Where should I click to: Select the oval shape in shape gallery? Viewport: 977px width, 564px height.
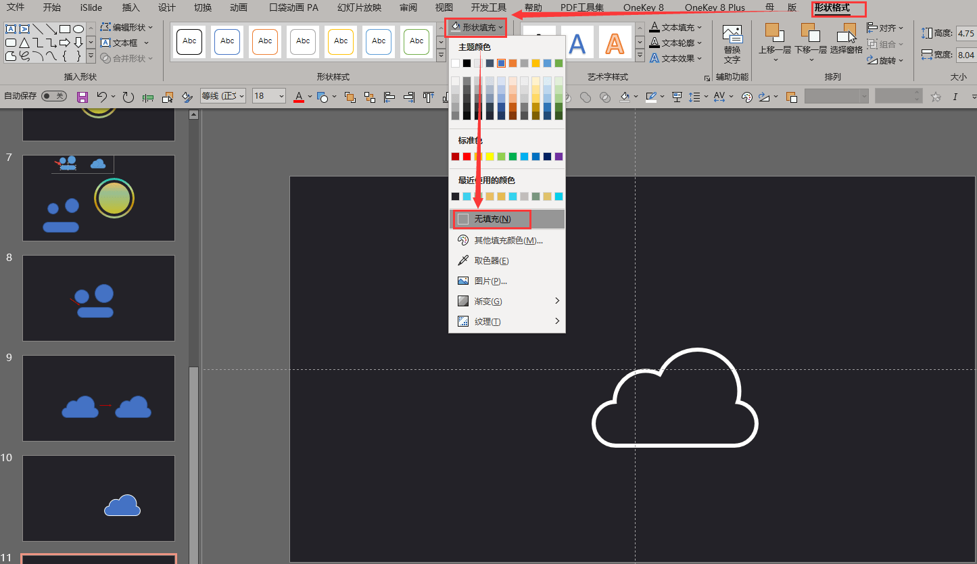pos(78,29)
